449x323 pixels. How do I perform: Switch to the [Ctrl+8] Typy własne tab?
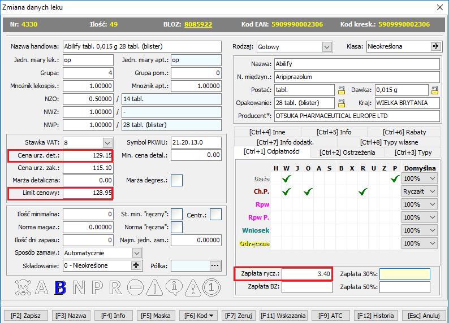click(389, 142)
